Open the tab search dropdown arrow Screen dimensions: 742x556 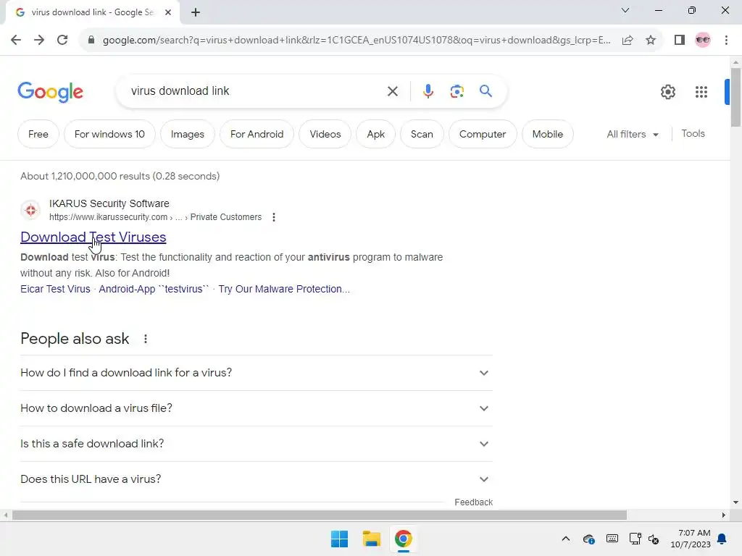(625, 10)
